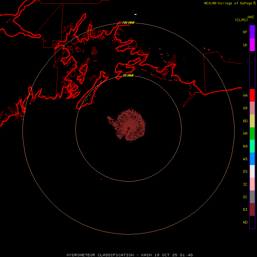Click the [CLAS] legend header

pyautogui.click(x=241, y=20)
